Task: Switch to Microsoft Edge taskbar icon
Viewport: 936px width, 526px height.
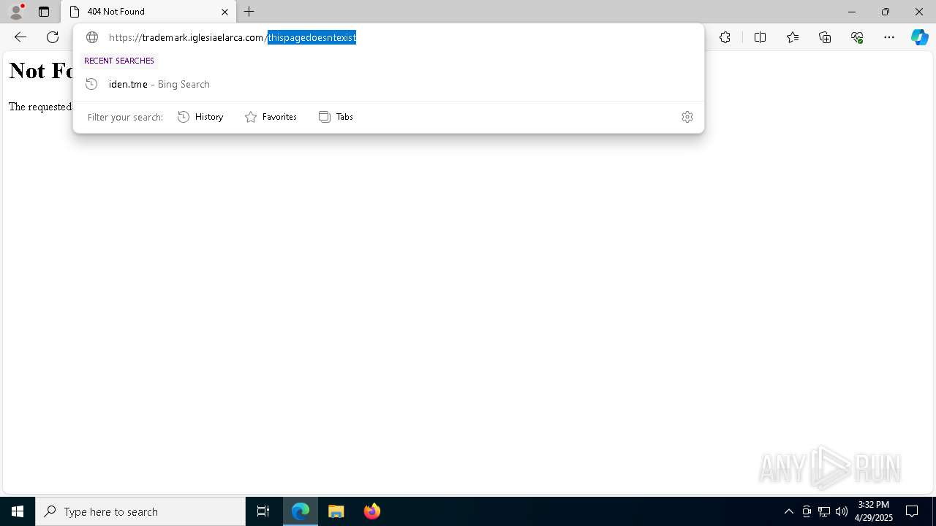Action: pyautogui.click(x=301, y=511)
